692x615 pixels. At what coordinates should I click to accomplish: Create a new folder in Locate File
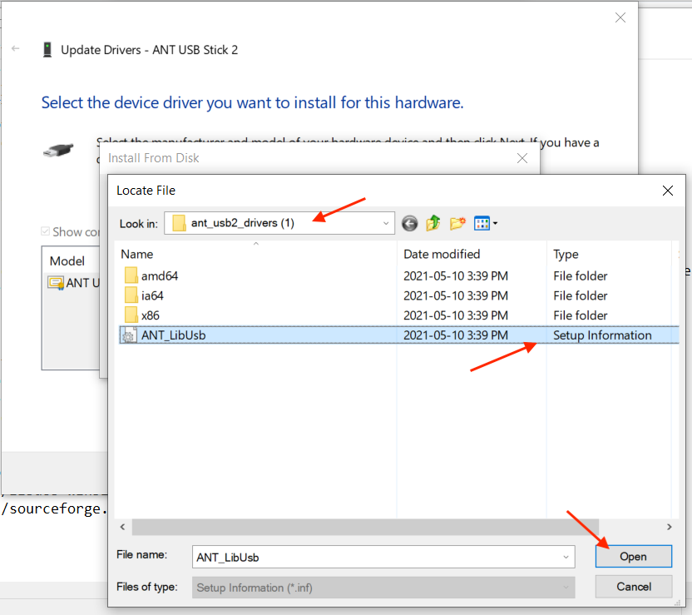pos(457,223)
